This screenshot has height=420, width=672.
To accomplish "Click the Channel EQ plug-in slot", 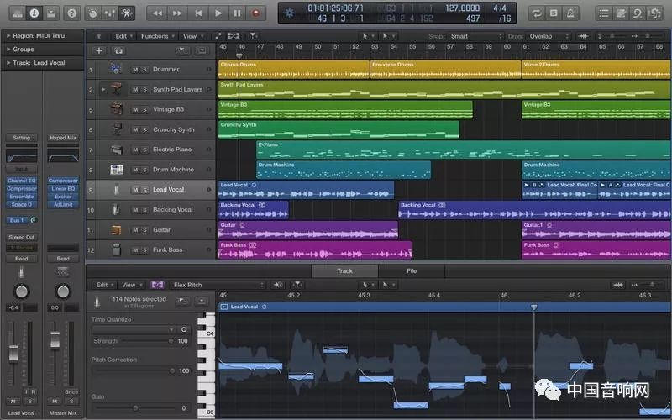I will click(x=21, y=181).
